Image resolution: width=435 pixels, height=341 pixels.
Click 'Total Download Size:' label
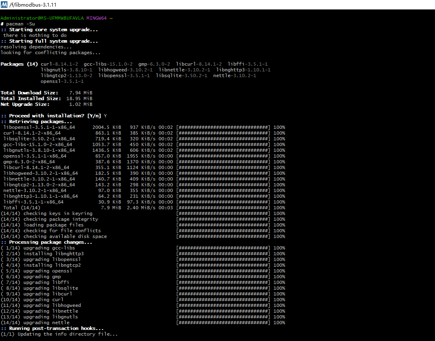[x=30, y=93]
